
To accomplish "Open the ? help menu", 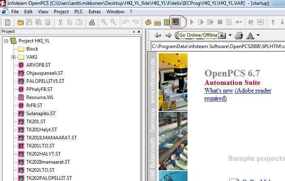I will 131,12.
